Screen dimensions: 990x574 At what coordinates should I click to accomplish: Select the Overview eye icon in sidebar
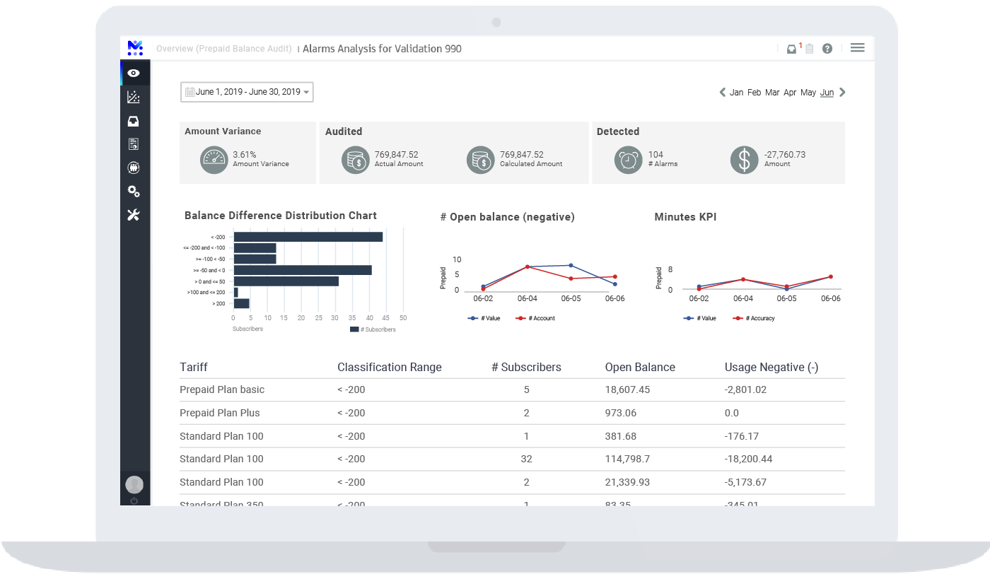134,73
